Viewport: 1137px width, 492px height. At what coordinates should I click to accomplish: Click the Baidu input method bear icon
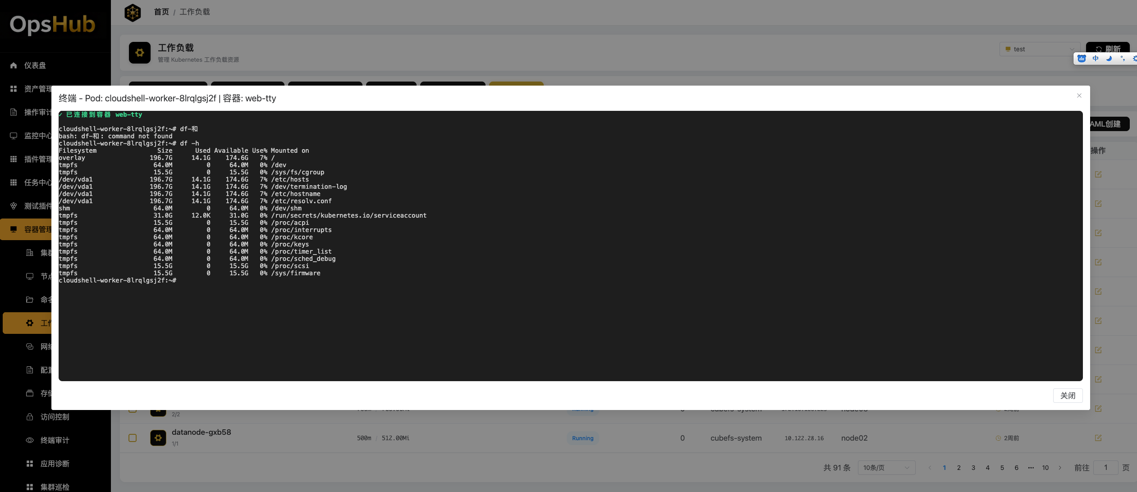[x=1082, y=59]
